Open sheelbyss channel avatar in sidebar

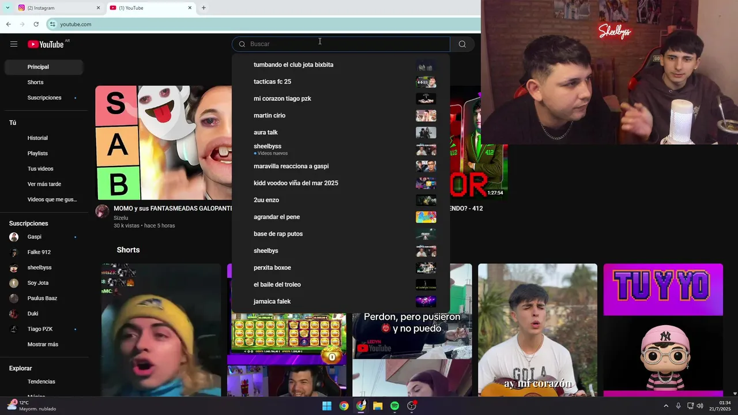coord(14,267)
